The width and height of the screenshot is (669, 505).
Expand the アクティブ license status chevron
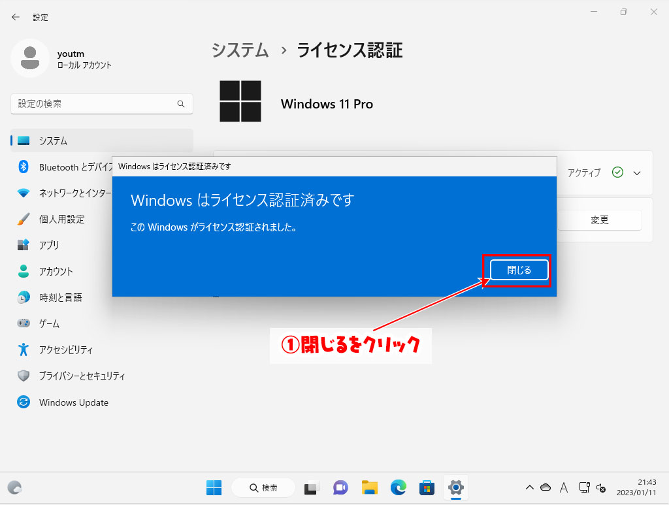pyautogui.click(x=636, y=172)
